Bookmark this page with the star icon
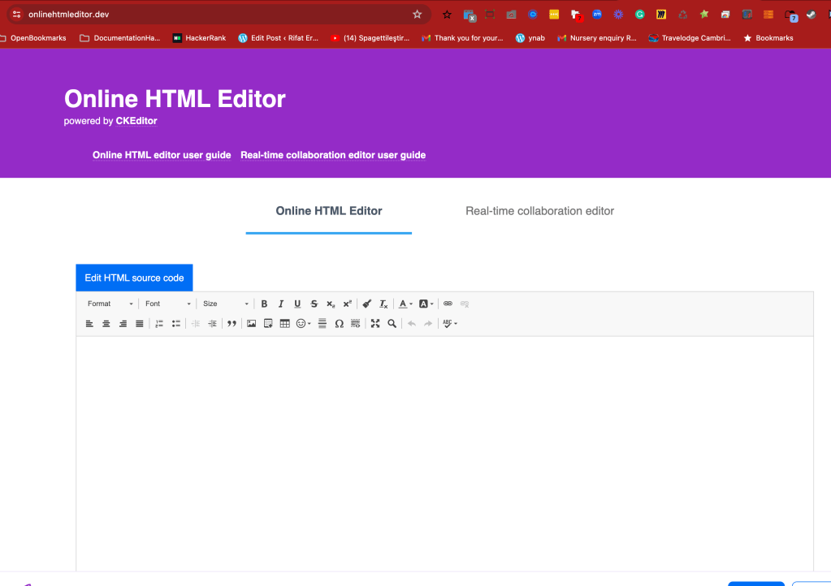The image size is (831, 586). coord(417,15)
